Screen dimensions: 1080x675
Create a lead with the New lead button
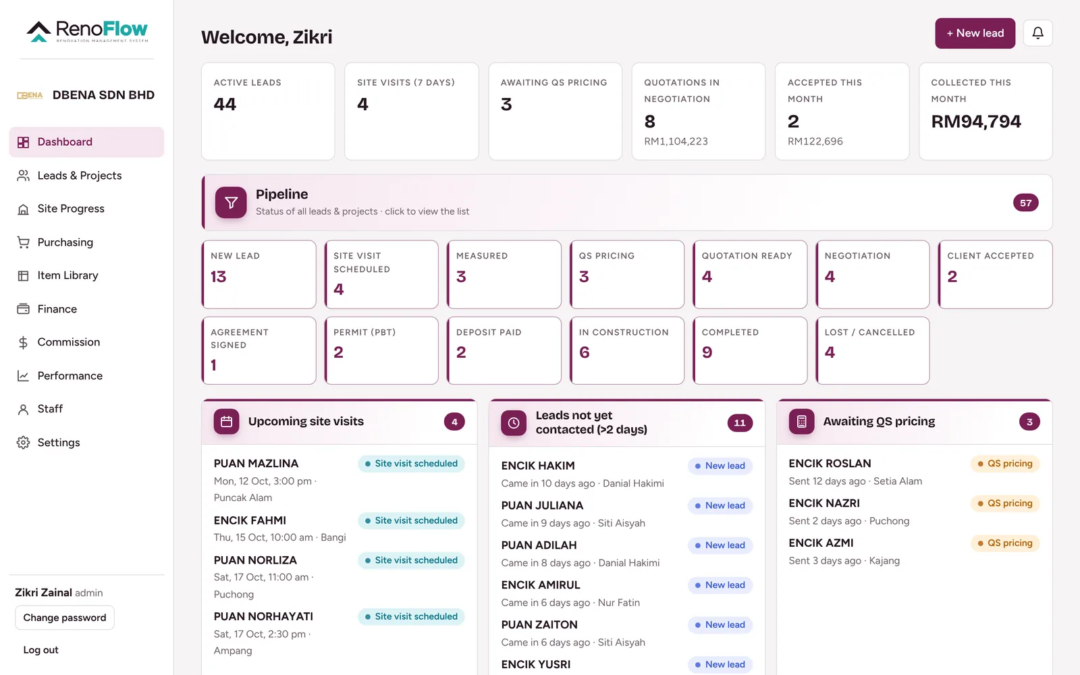pos(975,33)
